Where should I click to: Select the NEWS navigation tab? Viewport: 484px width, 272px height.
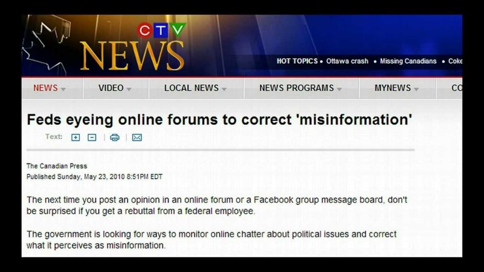tap(45, 88)
